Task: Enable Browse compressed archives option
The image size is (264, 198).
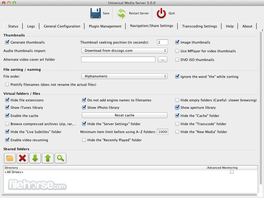Action: [7, 124]
